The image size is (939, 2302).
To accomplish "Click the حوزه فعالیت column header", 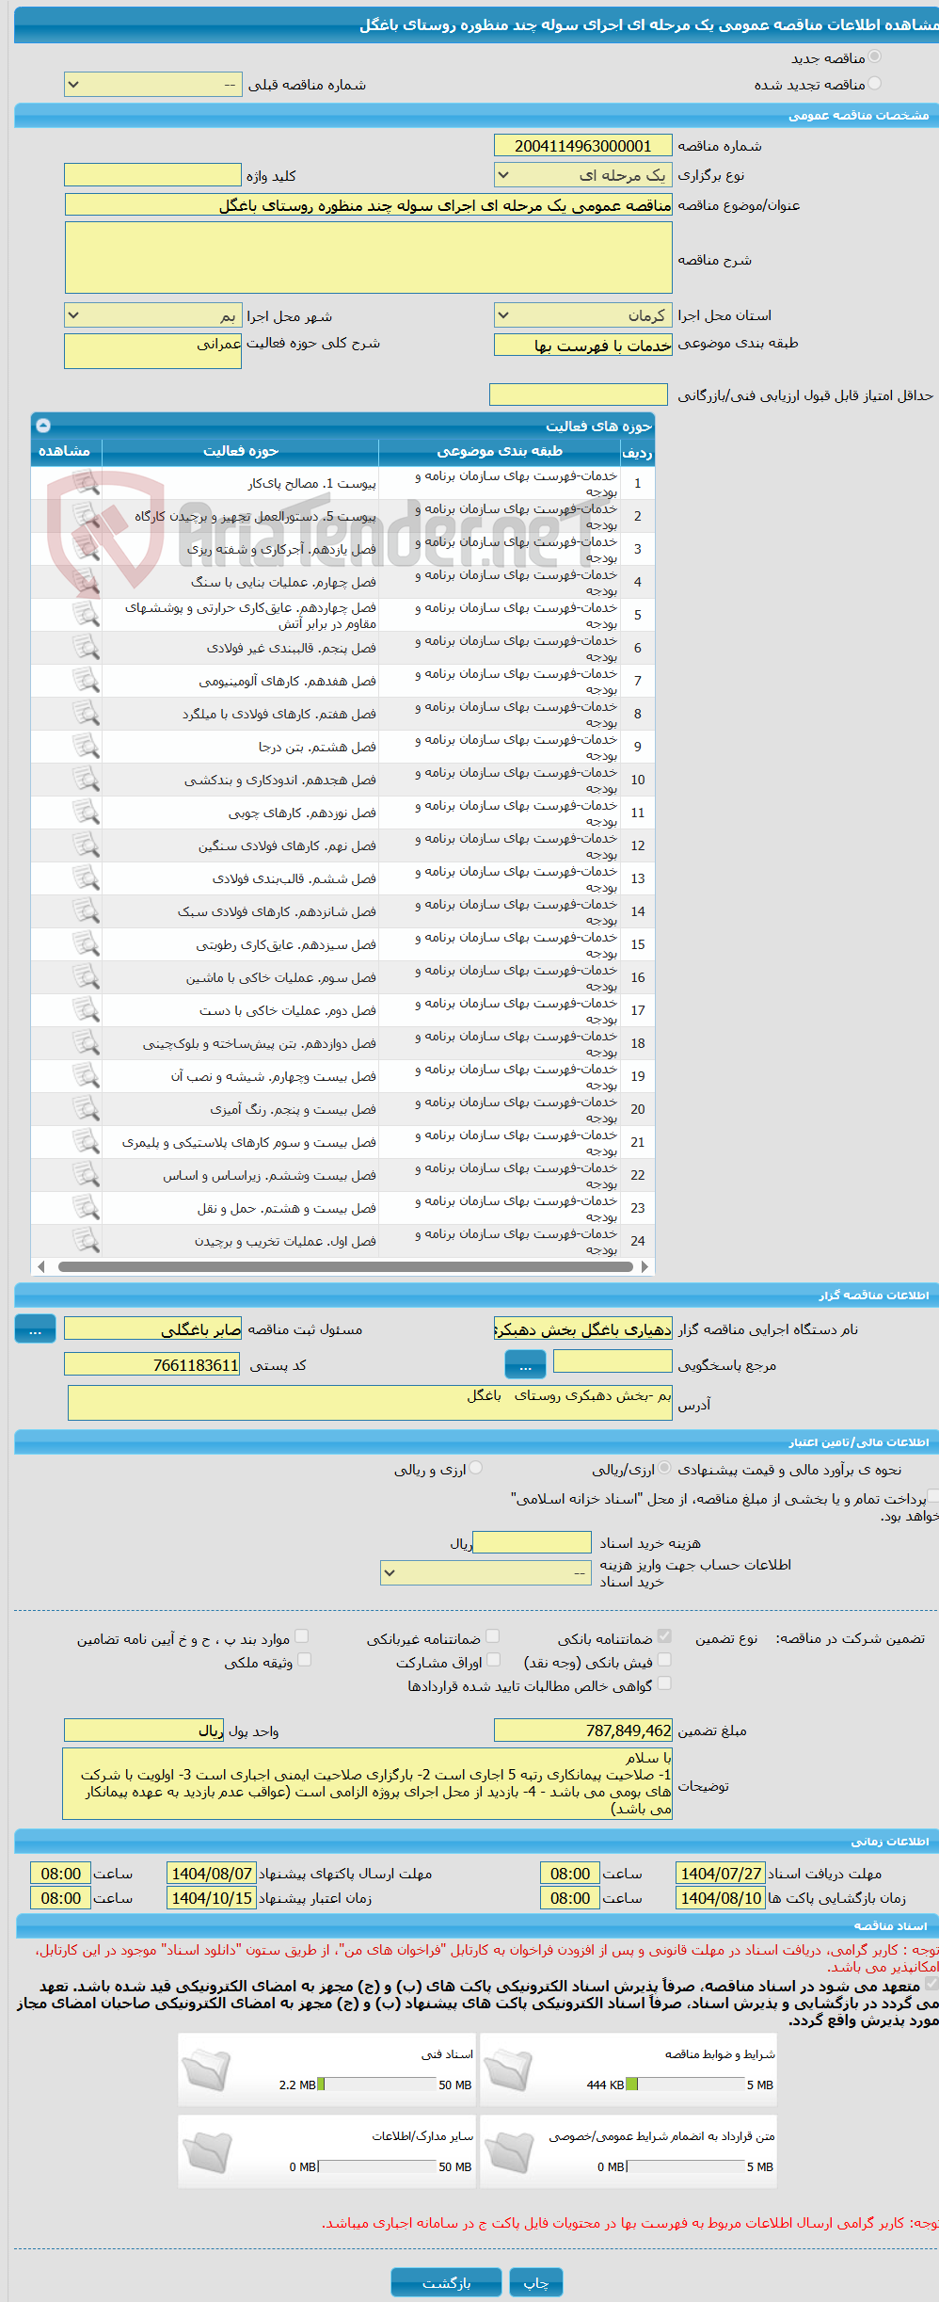I will pos(241,451).
